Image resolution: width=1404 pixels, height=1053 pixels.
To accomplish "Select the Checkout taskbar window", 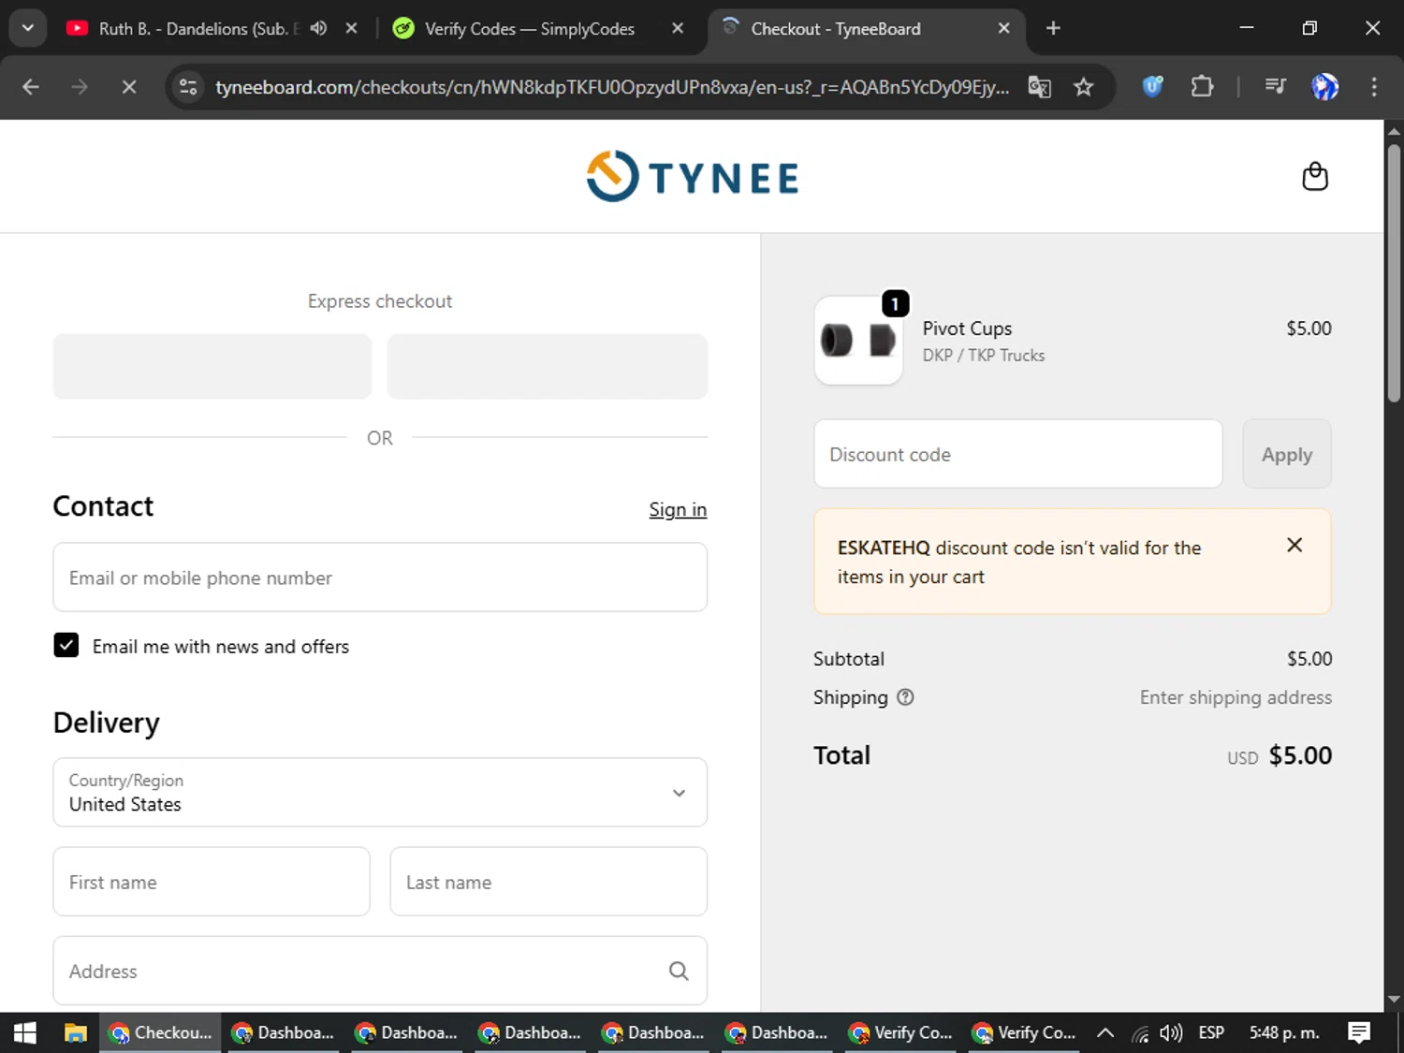I will tap(160, 1032).
